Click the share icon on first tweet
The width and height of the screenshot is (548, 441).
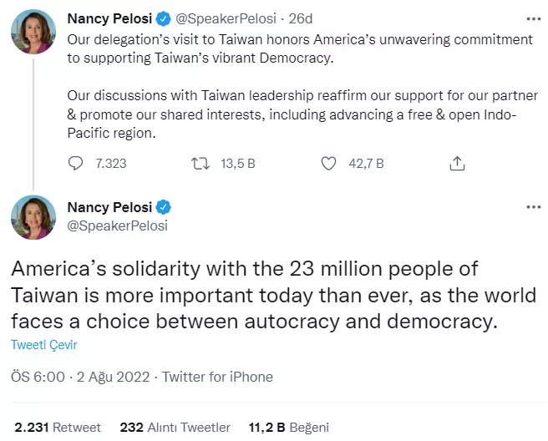coord(457,163)
